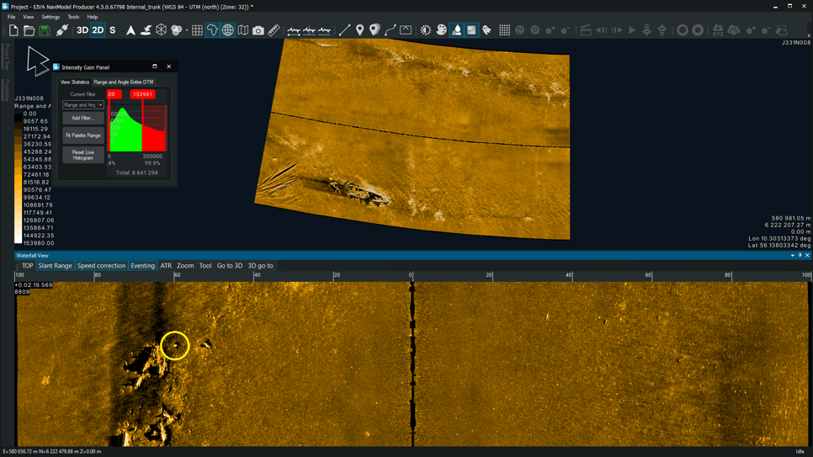Open the Settings menu

(x=50, y=17)
